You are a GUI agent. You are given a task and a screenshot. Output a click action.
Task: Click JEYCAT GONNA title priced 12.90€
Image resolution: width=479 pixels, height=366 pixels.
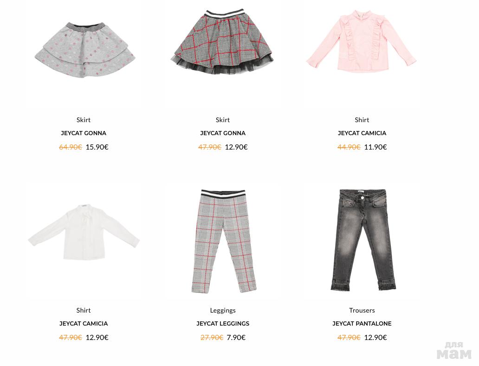[x=223, y=133]
